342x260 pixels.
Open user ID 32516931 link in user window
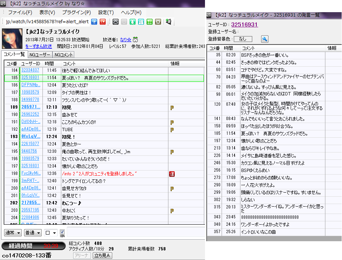coord(244,25)
